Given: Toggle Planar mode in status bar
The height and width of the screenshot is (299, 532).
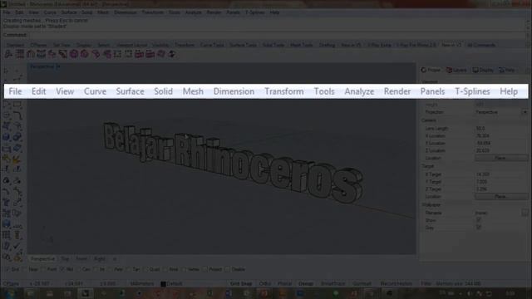Looking at the screenshot, I should point(284,284).
